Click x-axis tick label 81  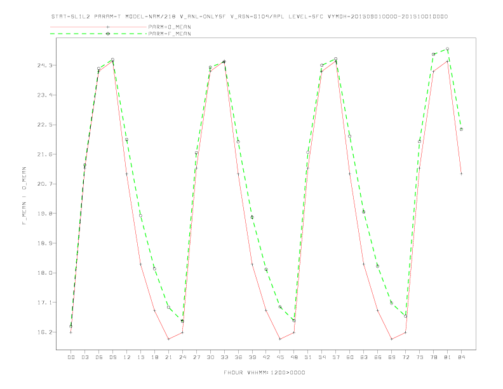point(448,357)
